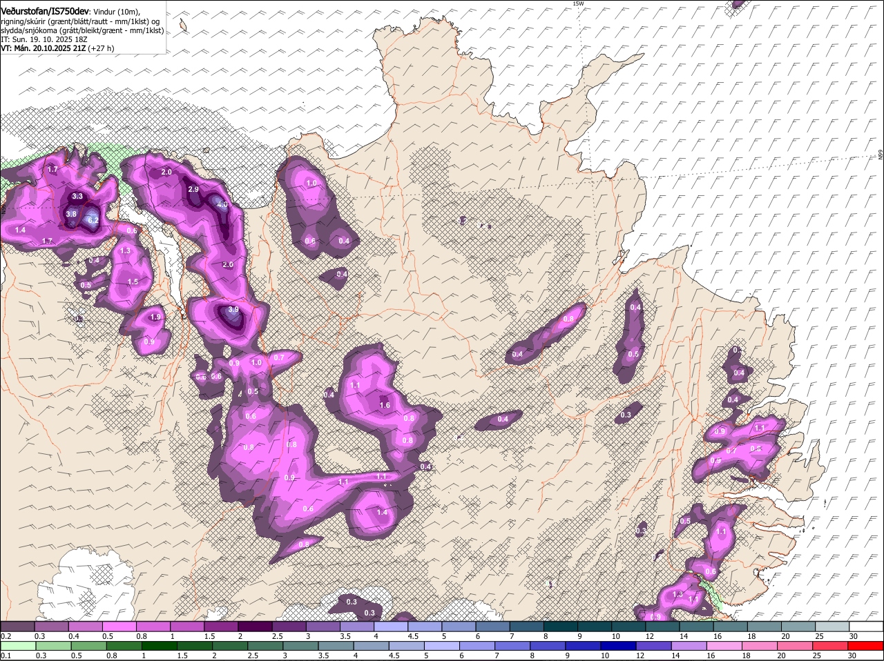
Task: Click the 2 swatch in the lower rain legend
Action: pyautogui.click(x=229, y=647)
